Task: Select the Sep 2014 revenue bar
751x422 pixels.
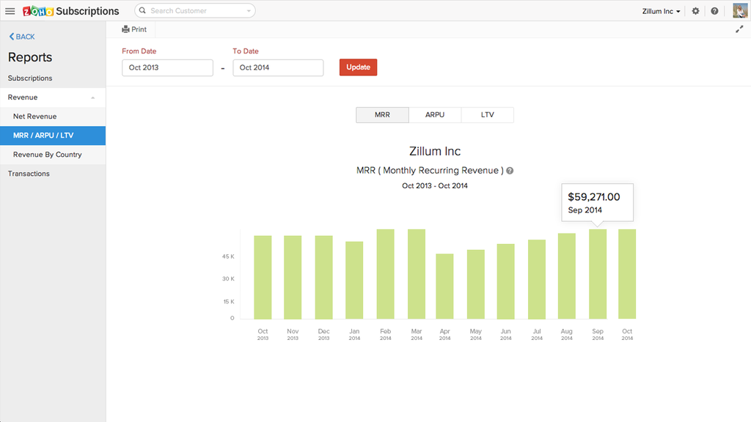Action: (x=597, y=275)
